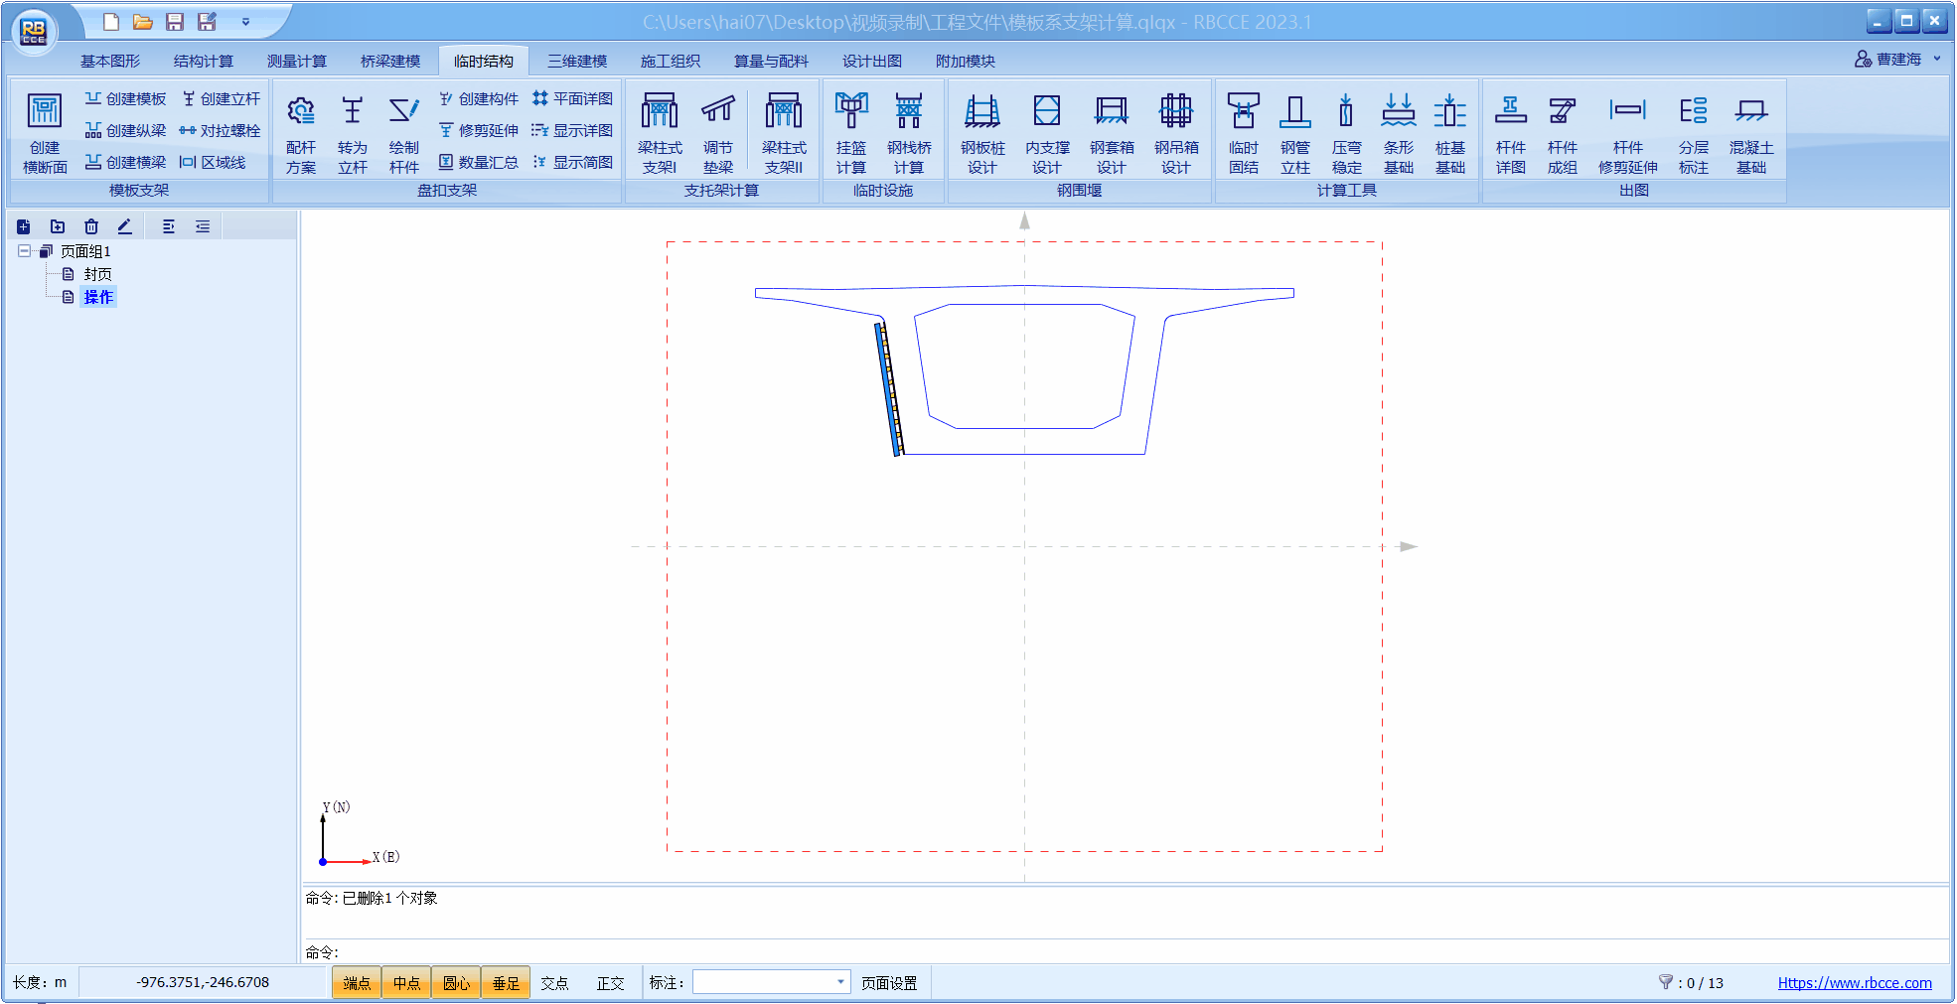Toggle the 圆心 center snap

[x=456, y=983]
